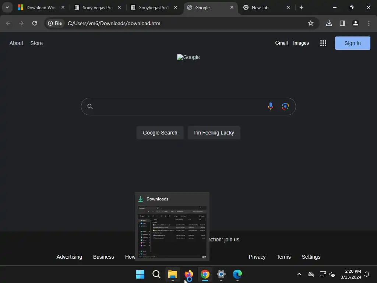
Task: Open Privacy footer link
Action: [x=257, y=257]
